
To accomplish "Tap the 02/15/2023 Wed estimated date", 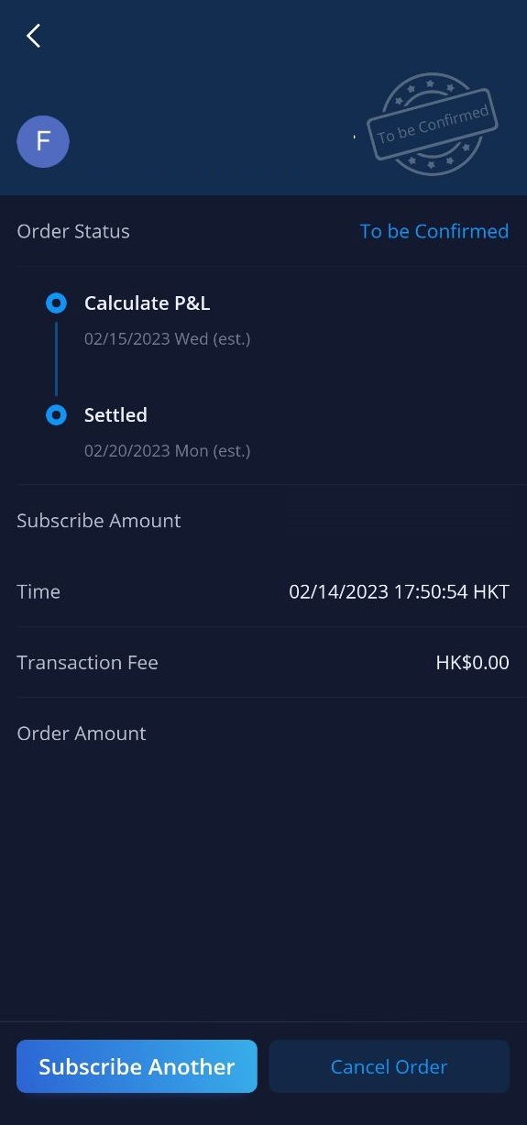I will 168,338.
